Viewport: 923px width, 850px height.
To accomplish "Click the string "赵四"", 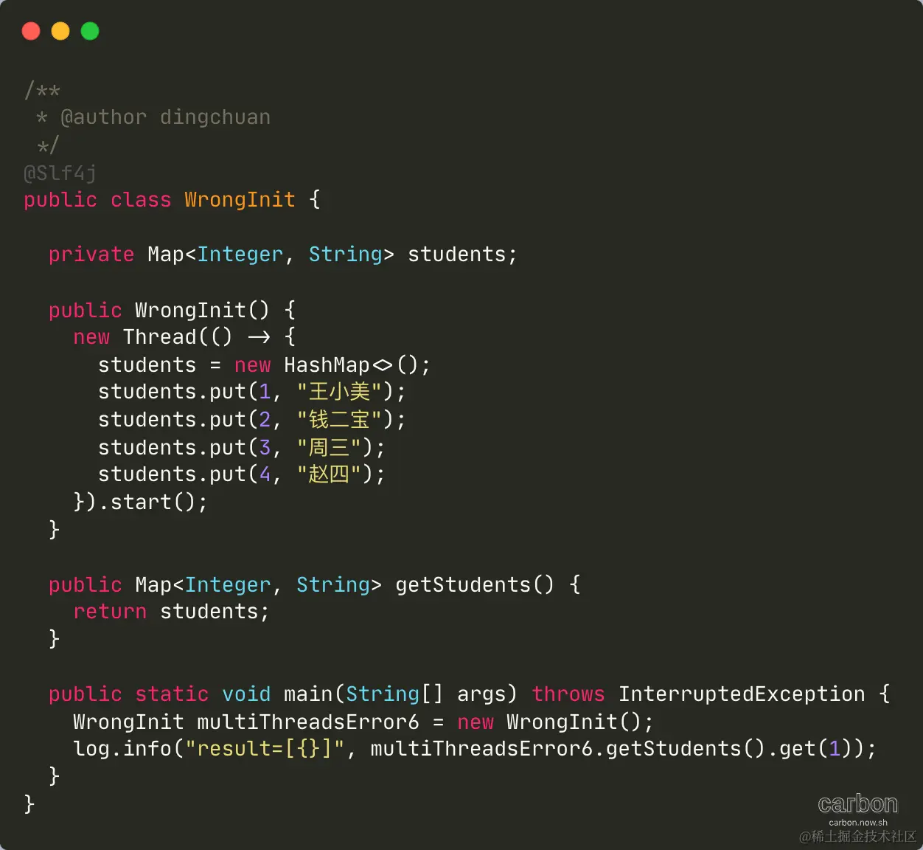I will [329, 474].
